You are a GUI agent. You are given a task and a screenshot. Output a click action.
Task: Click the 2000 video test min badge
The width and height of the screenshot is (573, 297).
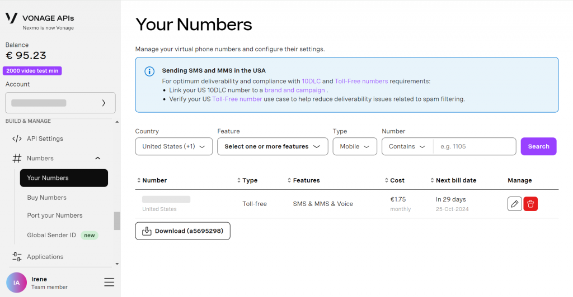click(x=32, y=71)
